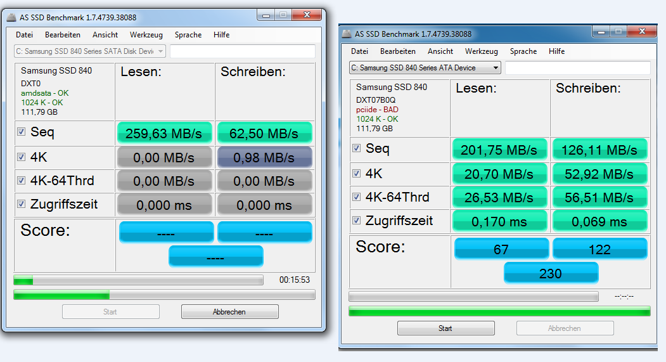Click the 0,170 ms read access time
This screenshot has width=666, height=362.
click(x=499, y=221)
